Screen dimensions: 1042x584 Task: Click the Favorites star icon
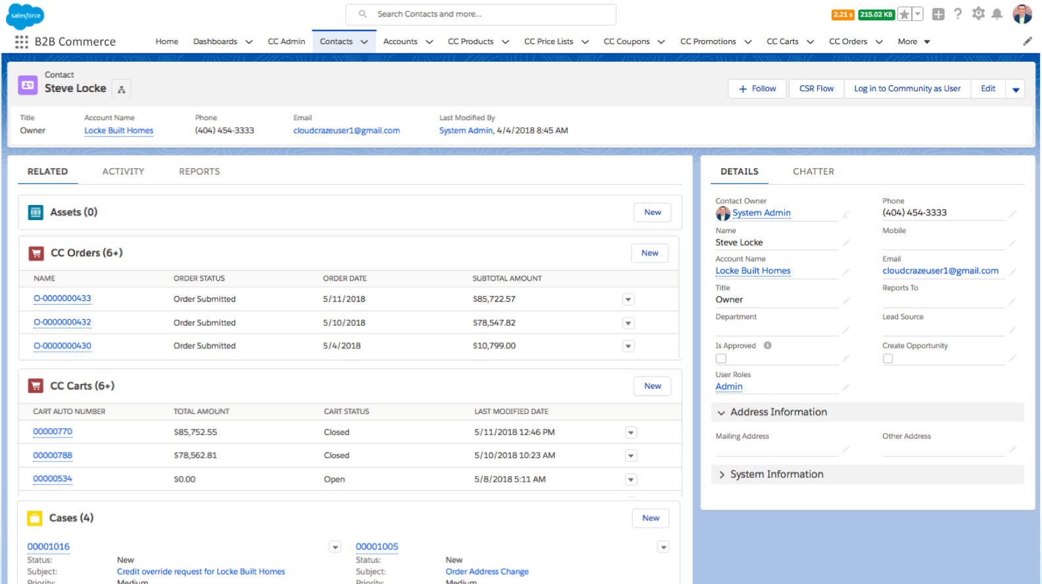pos(905,14)
